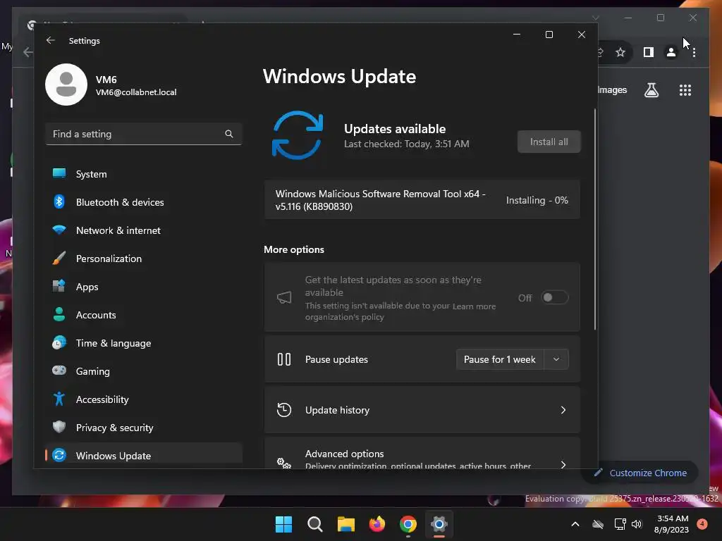722x541 pixels.
Task: Click Customize Chrome button
Action: (640, 473)
